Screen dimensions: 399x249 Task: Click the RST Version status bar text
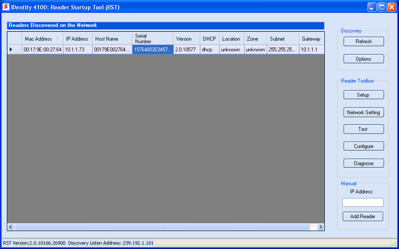pos(35,243)
